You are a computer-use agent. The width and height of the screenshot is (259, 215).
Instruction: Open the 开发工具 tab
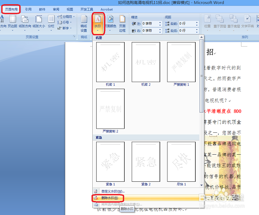[87, 9]
